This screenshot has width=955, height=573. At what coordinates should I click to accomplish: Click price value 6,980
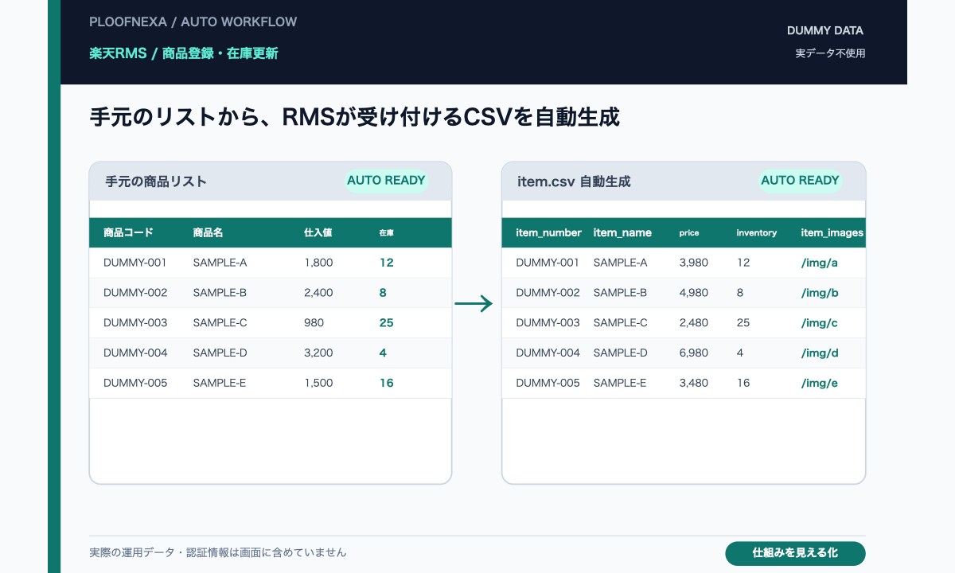[x=694, y=353]
